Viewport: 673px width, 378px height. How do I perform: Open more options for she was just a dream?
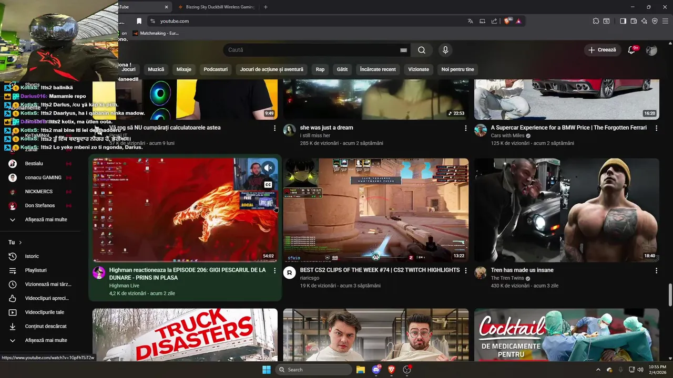click(465, 128)
